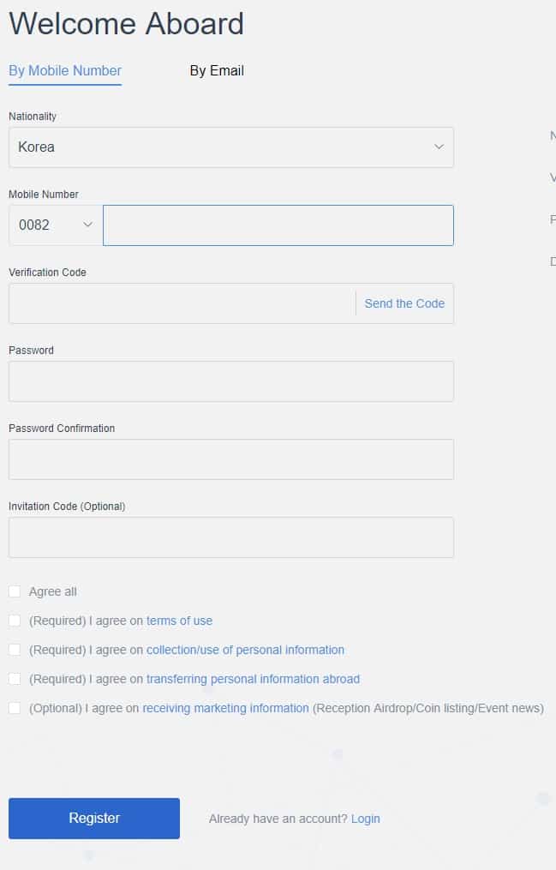Click the chevron arrow in Nationality field
The width and height of the screenshot is (556, 870).
(439, 147)
